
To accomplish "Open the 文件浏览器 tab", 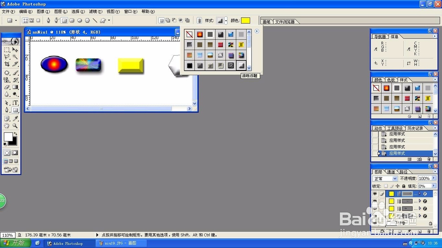I will click(285, 22).
